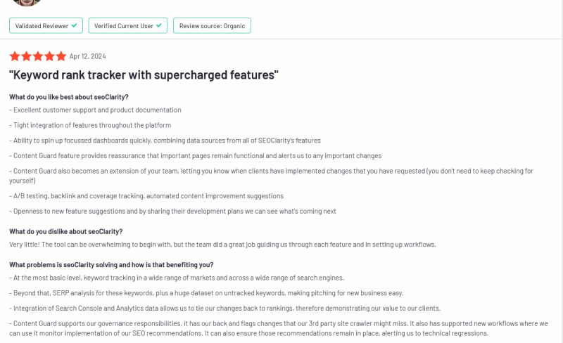This screenshot has height=343, width=563.
Task: Click the What do you like best heading
Action: click(69, 97)
